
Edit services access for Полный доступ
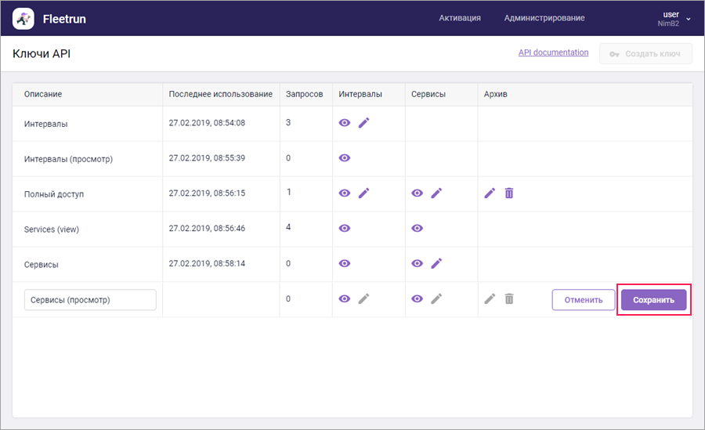coord(436,193)
